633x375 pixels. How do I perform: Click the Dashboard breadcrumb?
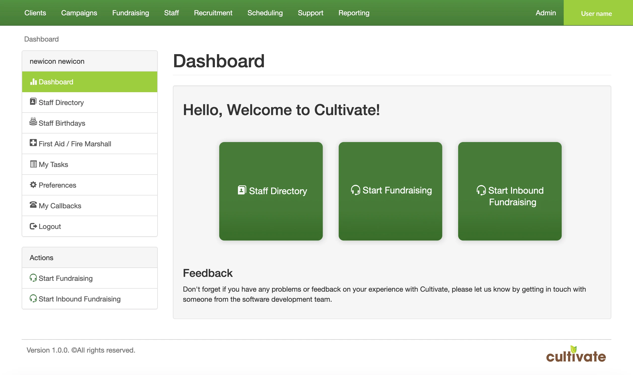pyautogui.click(x=42, y=39)
